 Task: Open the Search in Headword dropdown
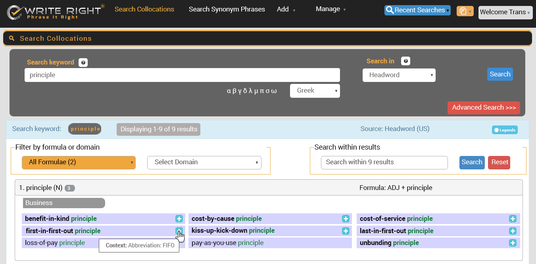[399, 75]
